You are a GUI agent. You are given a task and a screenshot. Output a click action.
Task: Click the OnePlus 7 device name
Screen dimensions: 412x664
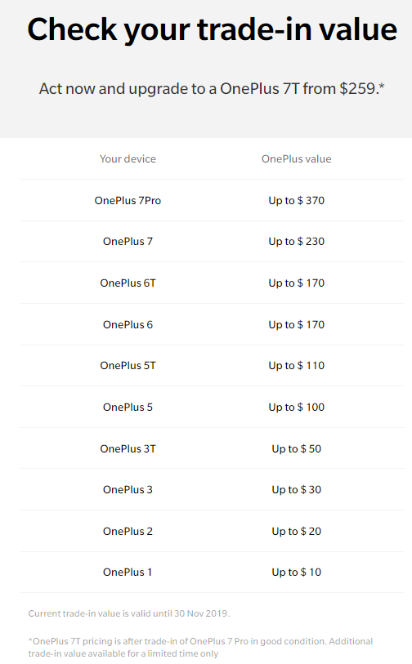coord(128,242)
